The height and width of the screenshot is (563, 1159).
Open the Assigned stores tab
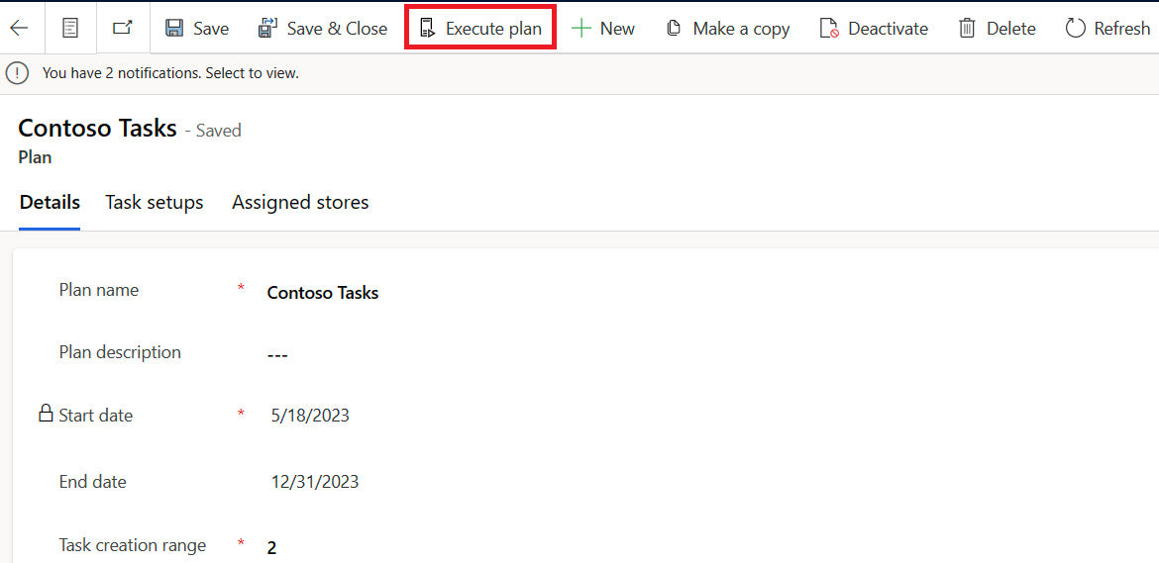pyautogui.click(x=300, y=202)
